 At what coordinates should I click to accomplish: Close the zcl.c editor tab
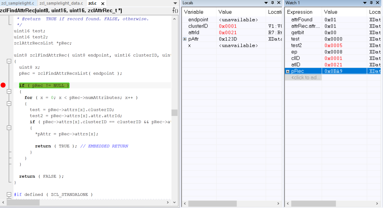tap(103, 3)
